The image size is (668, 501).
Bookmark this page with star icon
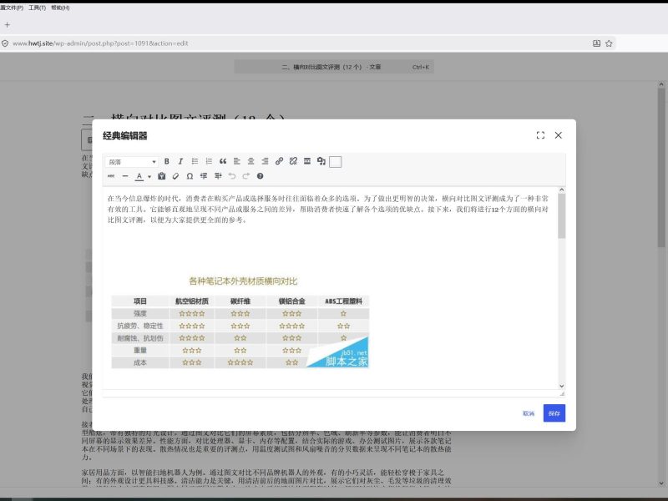click(x=609, y=43)
